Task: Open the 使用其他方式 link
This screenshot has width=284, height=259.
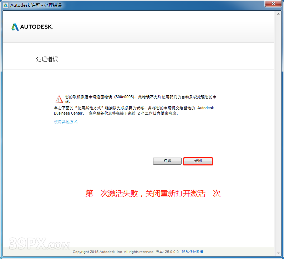Action: [66, 122]
